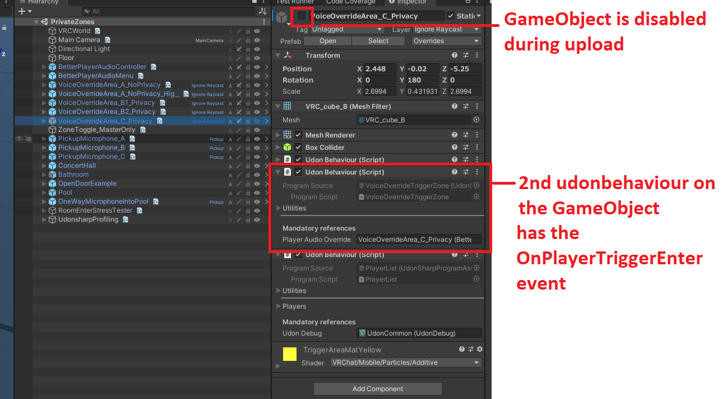722x399 pixels.
Task: Click the yellow TriggerAreaMatYellow material swatch
Action: pyautogui.click(x=290, y=354)
